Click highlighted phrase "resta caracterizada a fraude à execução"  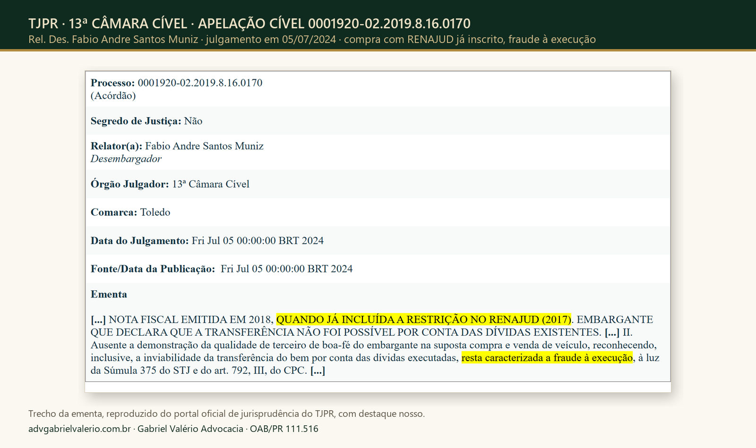click(x=547, y=358)
